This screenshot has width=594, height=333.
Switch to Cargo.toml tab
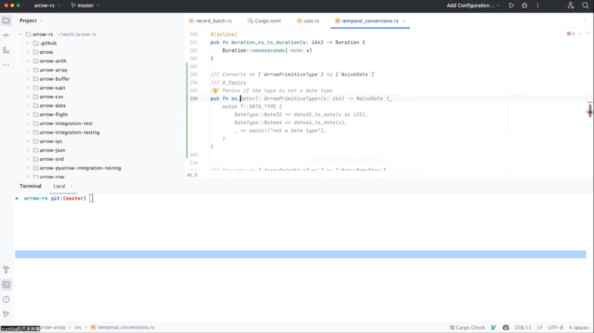(265, 21)
